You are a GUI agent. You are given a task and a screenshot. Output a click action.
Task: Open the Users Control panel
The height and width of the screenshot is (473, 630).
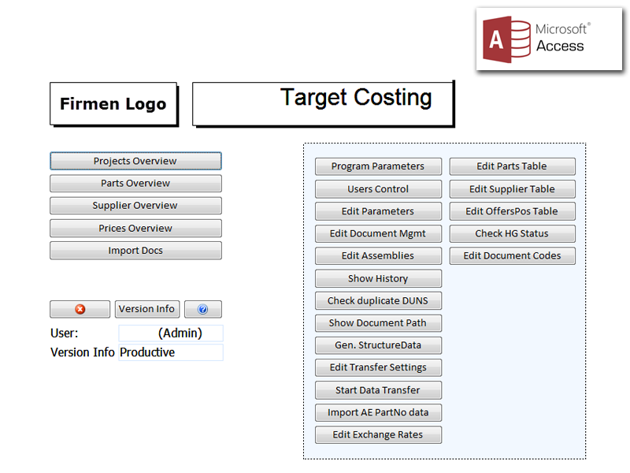click(378, 188)
